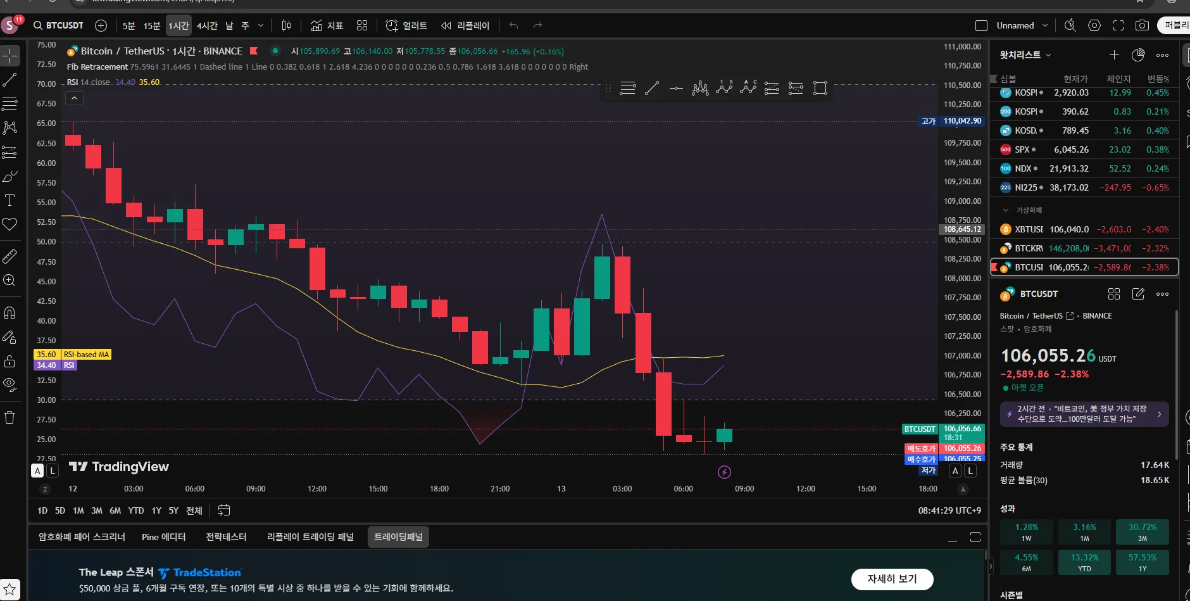Open the 지표 indicators button
Viewport: 1190px width, 601px height.
[x=327, y=25]
